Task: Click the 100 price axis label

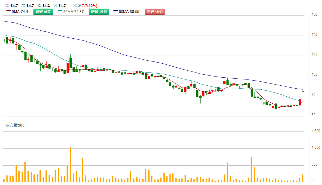Action: pyautogui.click(x=314, y=75)
